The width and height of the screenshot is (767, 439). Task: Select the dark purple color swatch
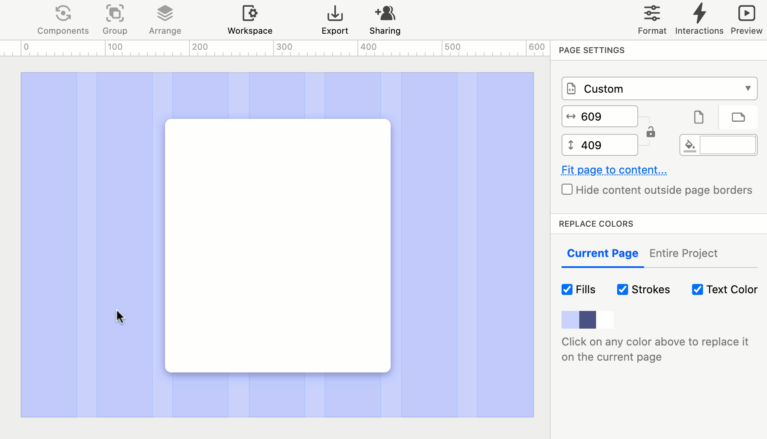[587, 319]
